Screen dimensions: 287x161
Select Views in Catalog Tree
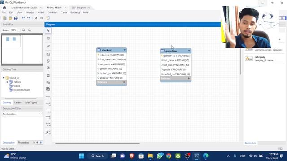click(x=17, y=86)
